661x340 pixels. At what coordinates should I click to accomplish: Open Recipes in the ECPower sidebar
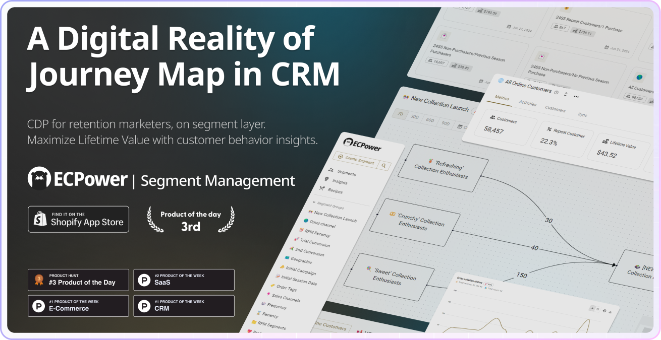[335, 191]
